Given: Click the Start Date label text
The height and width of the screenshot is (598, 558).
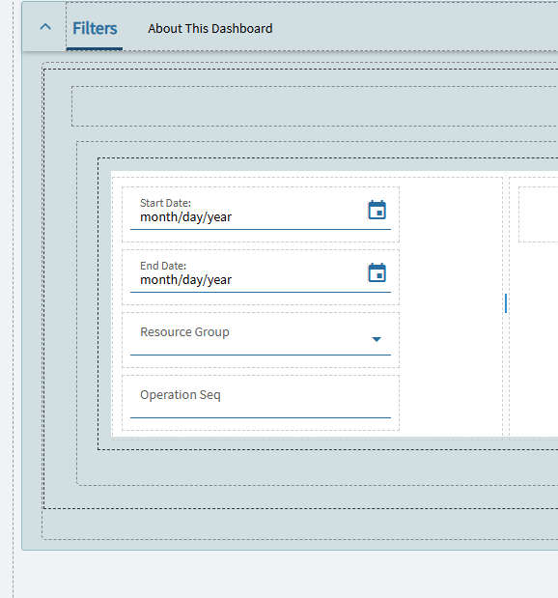Looking at the screenshot, I should (x=165, y=203).
